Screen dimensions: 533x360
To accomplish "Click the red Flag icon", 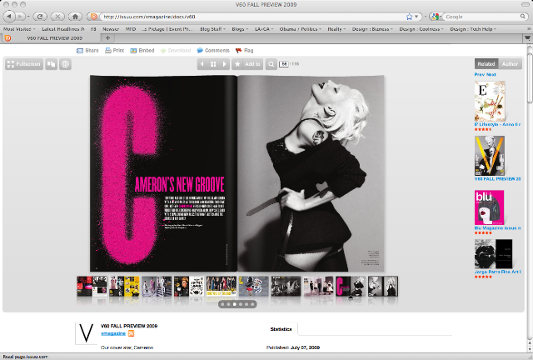I will (x=239, y=51).
